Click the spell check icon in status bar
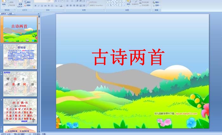Screen dimensions: 222x135 click(29, 134)
